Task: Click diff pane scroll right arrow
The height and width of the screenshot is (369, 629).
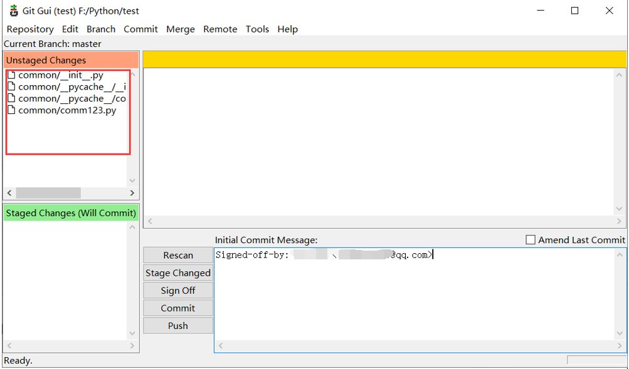Action: point(619,221)
